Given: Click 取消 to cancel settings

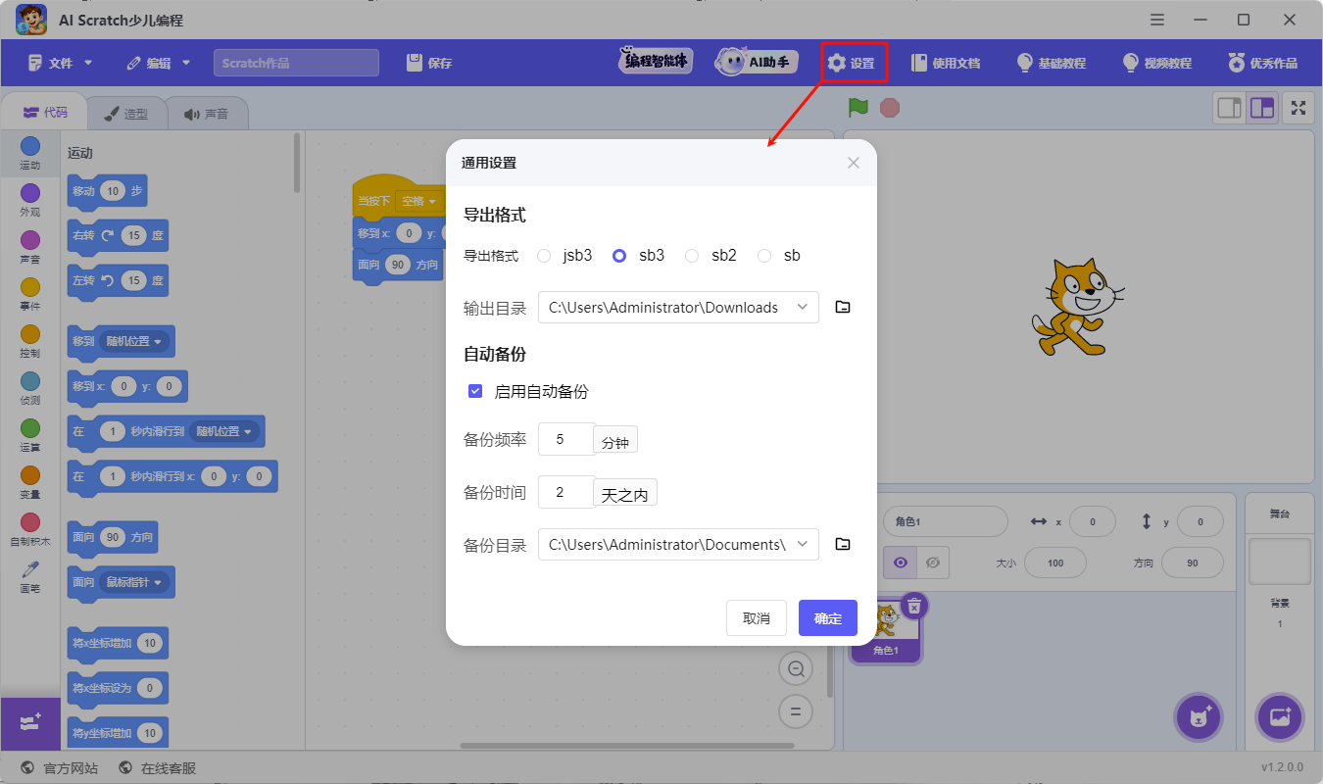Looking at the screenshot, I should click(x=756, y=617).
